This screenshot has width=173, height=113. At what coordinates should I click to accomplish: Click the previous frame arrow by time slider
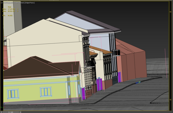[1, 112]
